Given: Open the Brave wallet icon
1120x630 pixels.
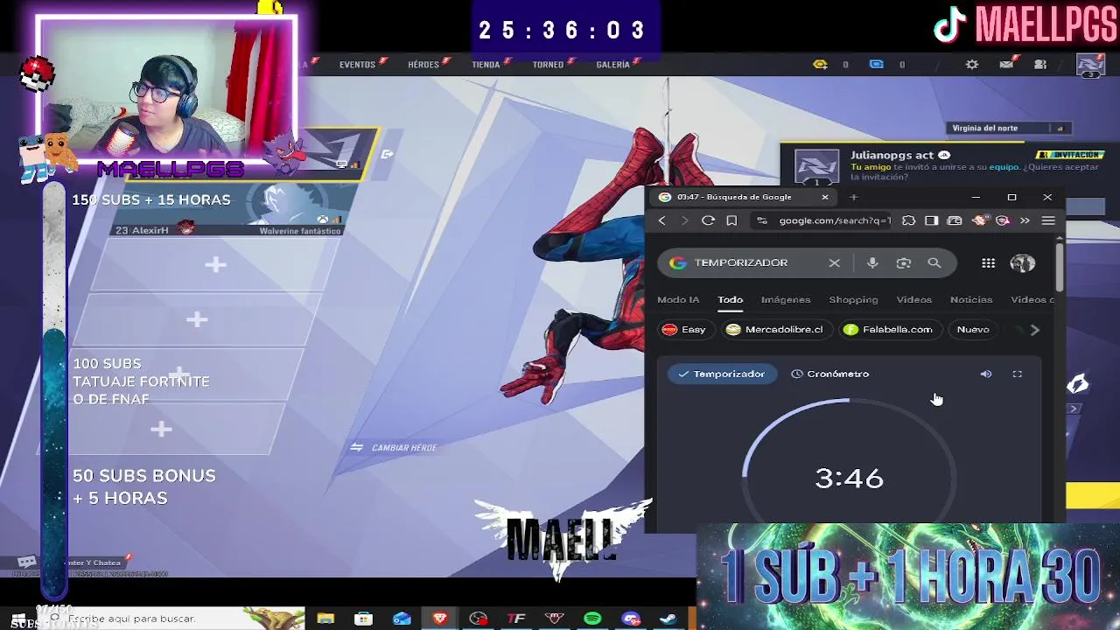Looking at the screenshot, I should pyautogui.click(x=955, y=220).
